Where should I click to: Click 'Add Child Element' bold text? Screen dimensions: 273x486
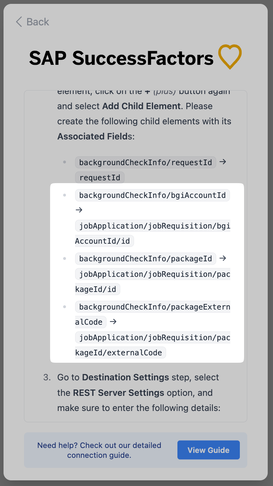tap(141, 106)
